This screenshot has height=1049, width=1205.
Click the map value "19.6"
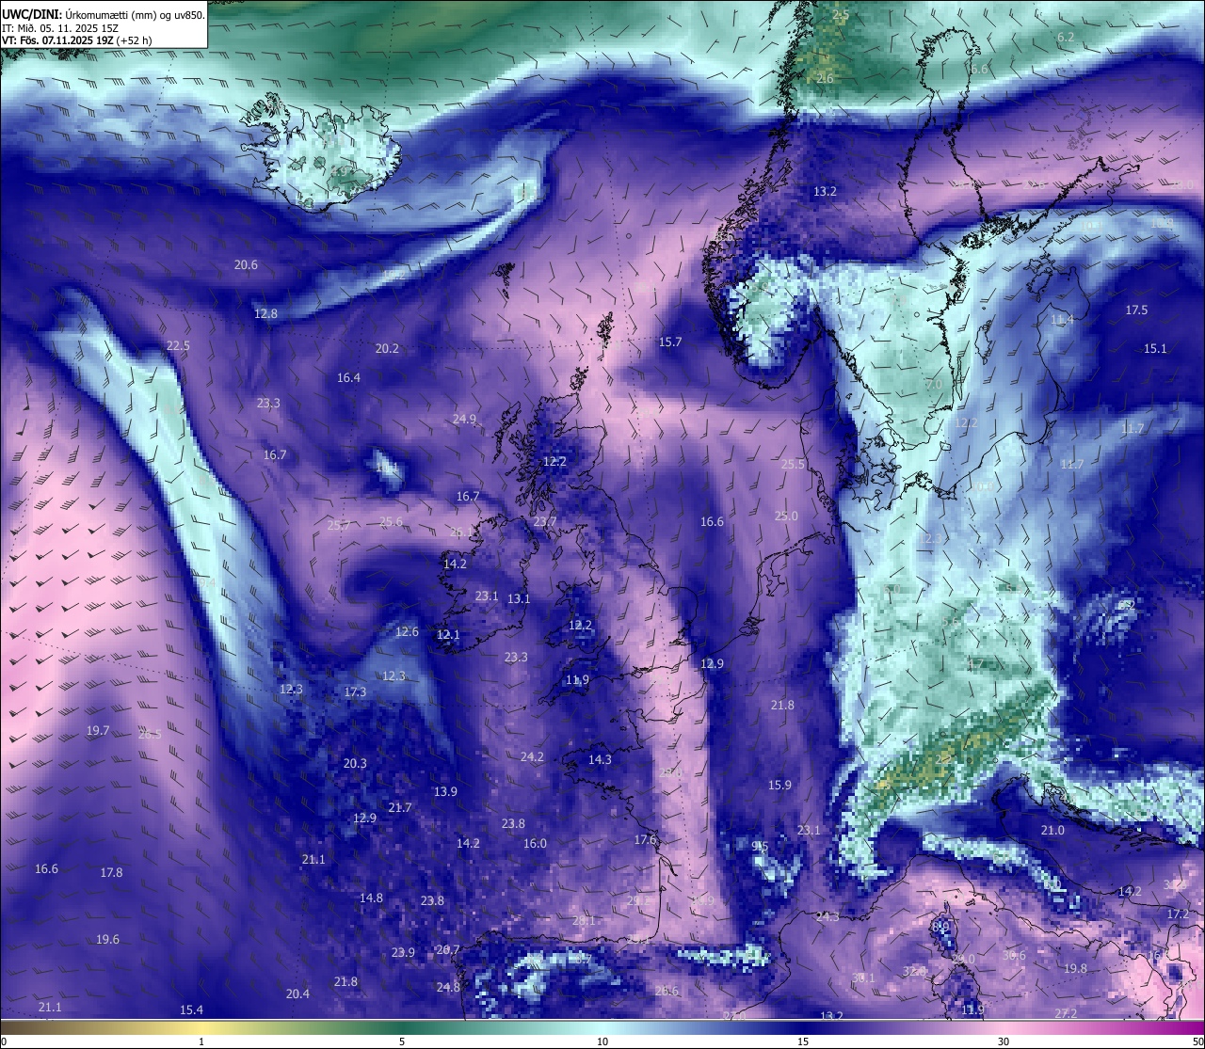point(107,939)
